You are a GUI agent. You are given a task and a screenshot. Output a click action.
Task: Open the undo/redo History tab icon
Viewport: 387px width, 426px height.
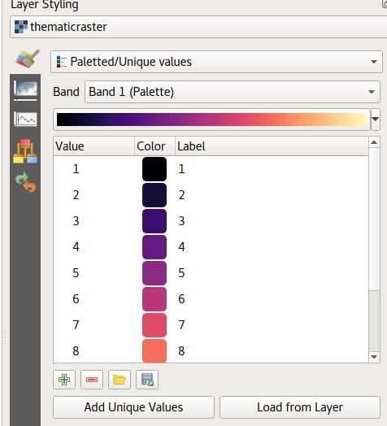[x=26, y=182]
